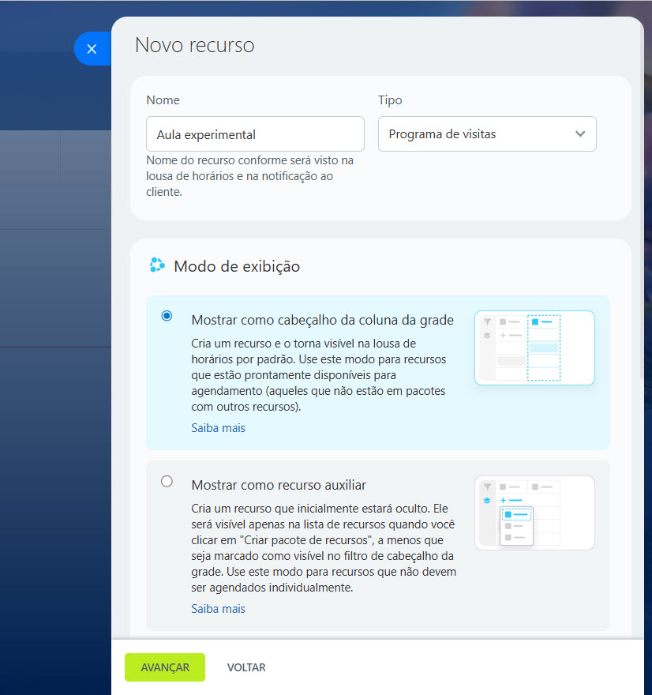
Task: Click the Modo de exibição section icon
Action: [x=157, y=265]
